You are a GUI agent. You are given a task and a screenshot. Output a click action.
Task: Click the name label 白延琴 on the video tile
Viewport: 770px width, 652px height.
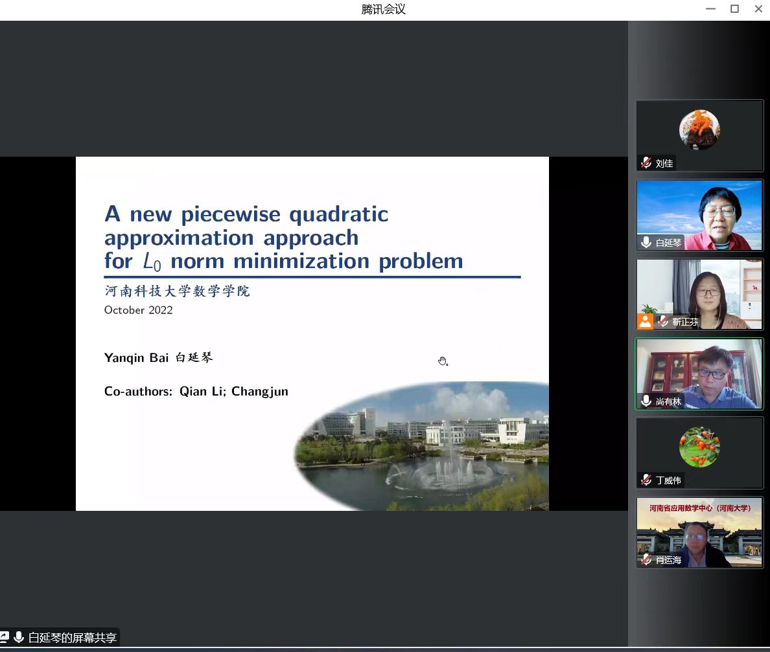point(668,243)
